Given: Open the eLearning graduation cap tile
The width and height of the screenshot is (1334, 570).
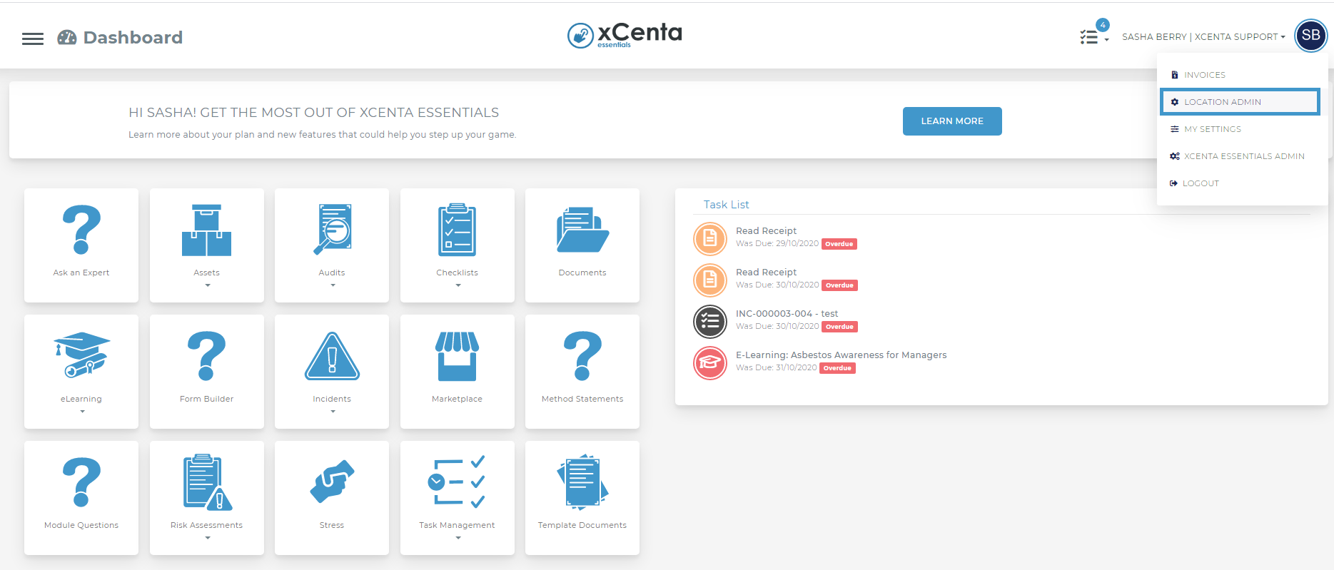Looking at the screenshot, I should pyautogui.click(x=81, y=372).
